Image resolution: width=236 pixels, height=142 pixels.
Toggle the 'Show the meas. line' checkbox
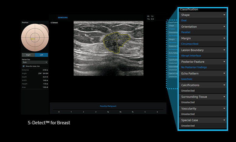pyautogui.click(x=24, y=66)
